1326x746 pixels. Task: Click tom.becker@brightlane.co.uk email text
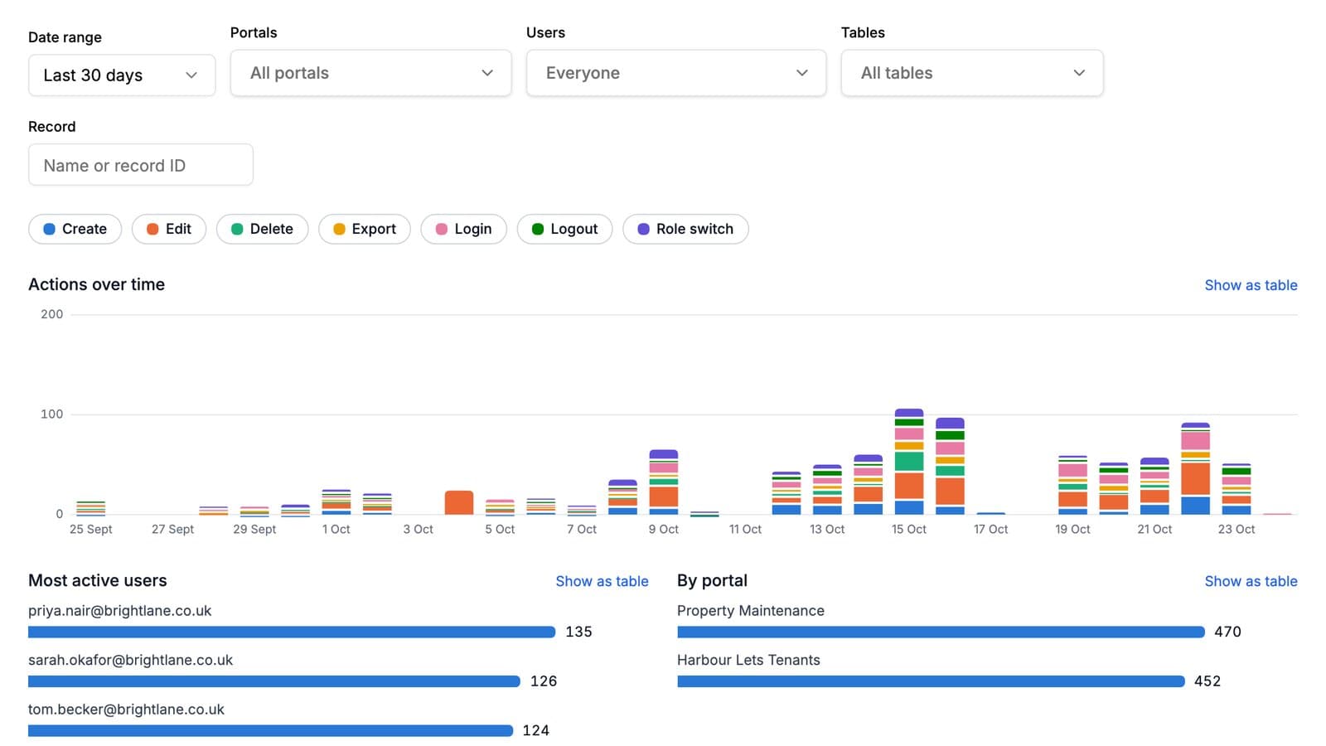pos(127,710)
